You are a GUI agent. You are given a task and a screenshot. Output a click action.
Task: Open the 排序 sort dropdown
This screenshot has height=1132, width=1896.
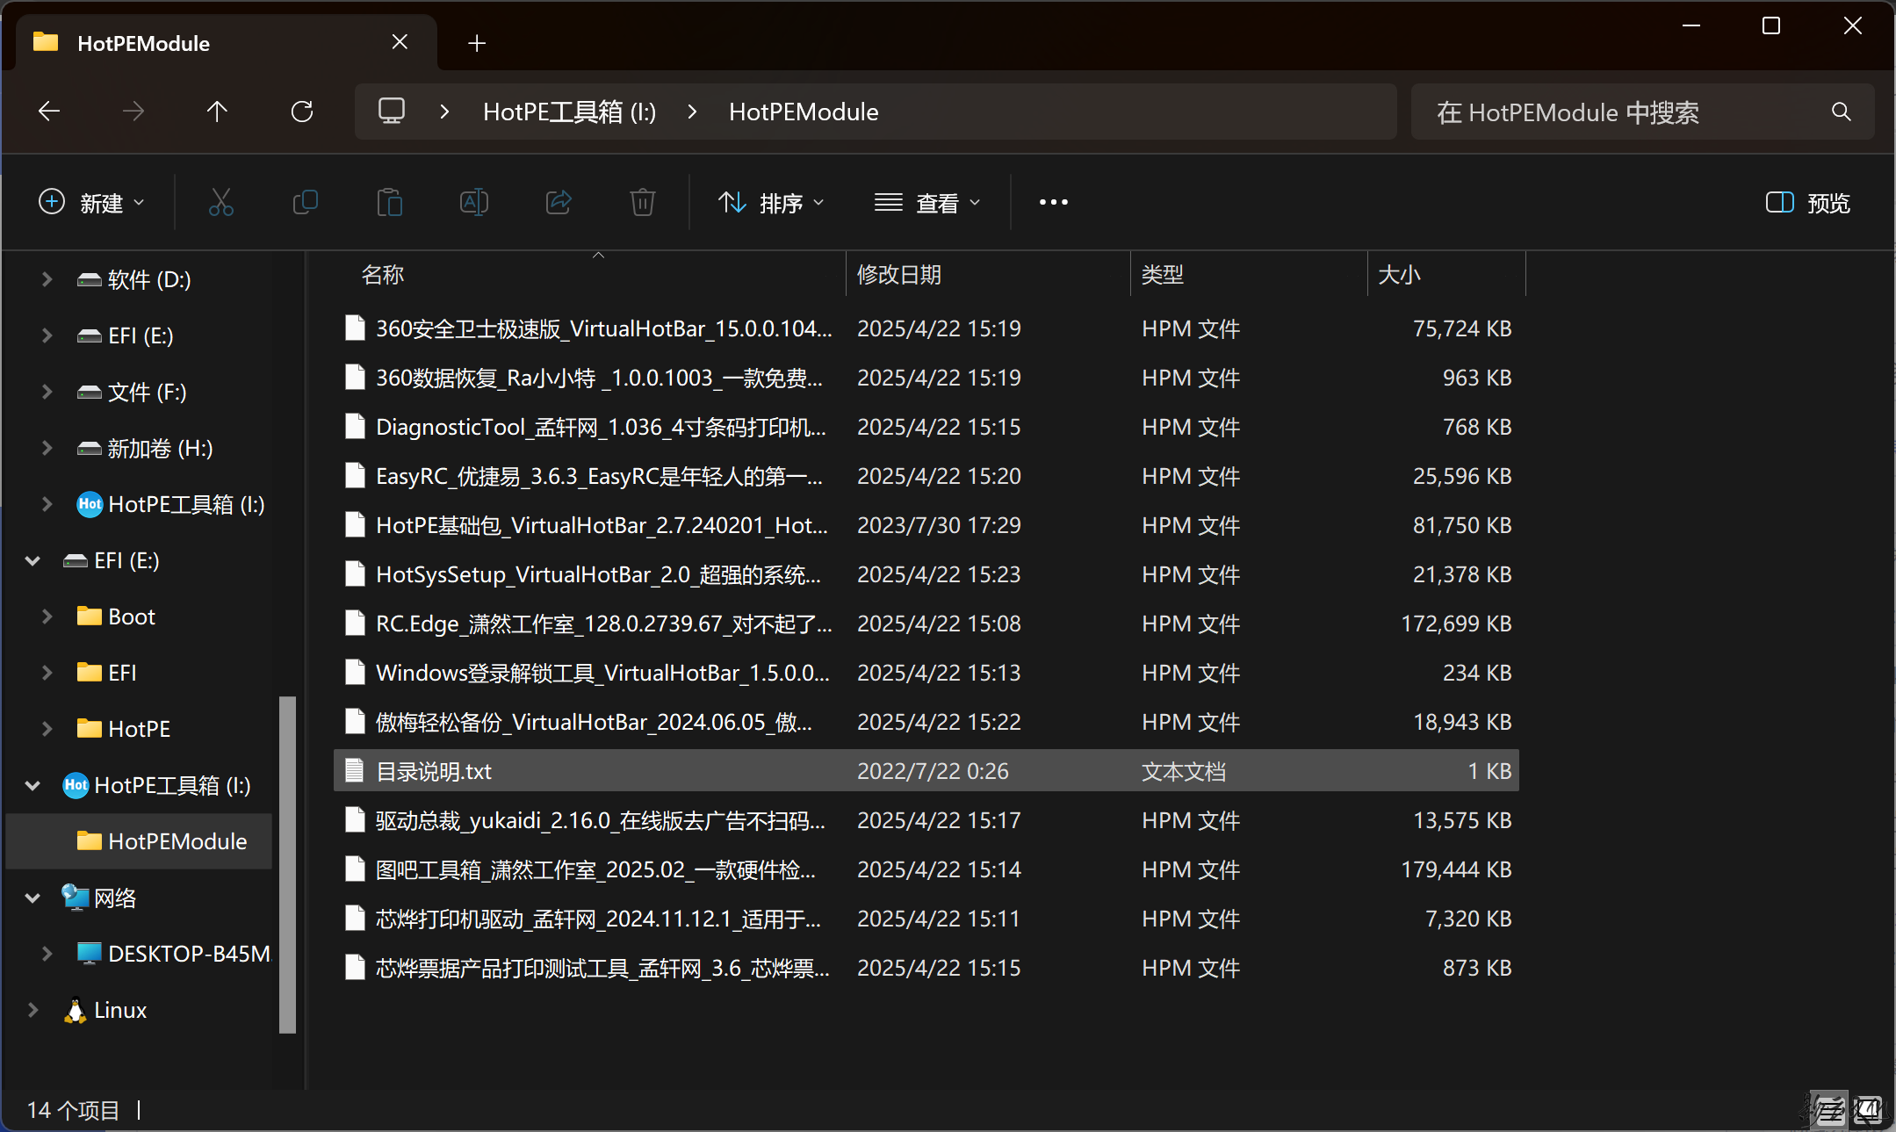771,203
